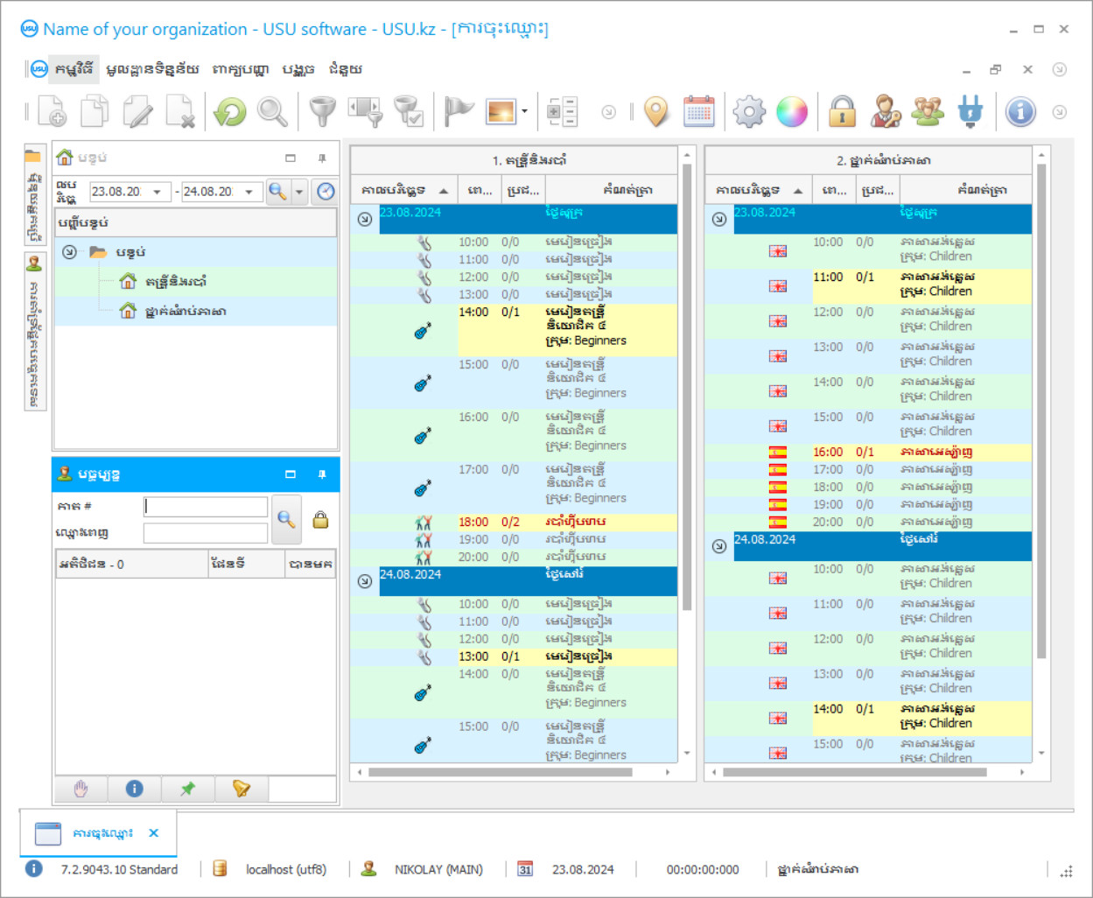
Task: Open the ជំនួយ (Help) menu
Action: tap(345, 69)
